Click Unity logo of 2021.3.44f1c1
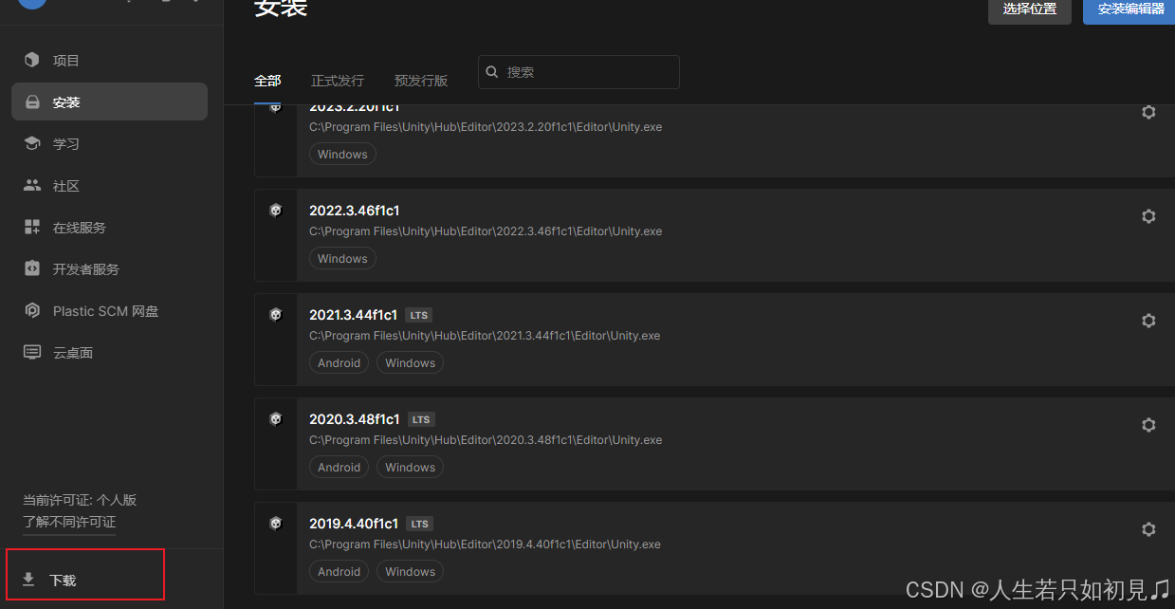 pos(275,315)
